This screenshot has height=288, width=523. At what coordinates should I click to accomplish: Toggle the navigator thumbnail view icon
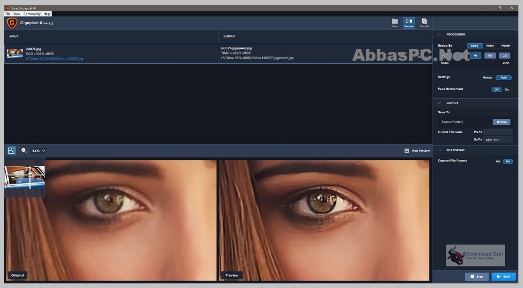[x=11, y=151]
